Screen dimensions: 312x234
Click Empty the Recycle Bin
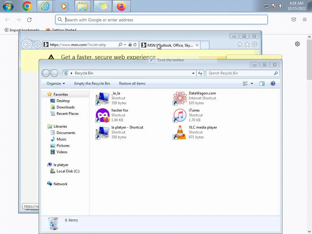click(x=92, y=83)
